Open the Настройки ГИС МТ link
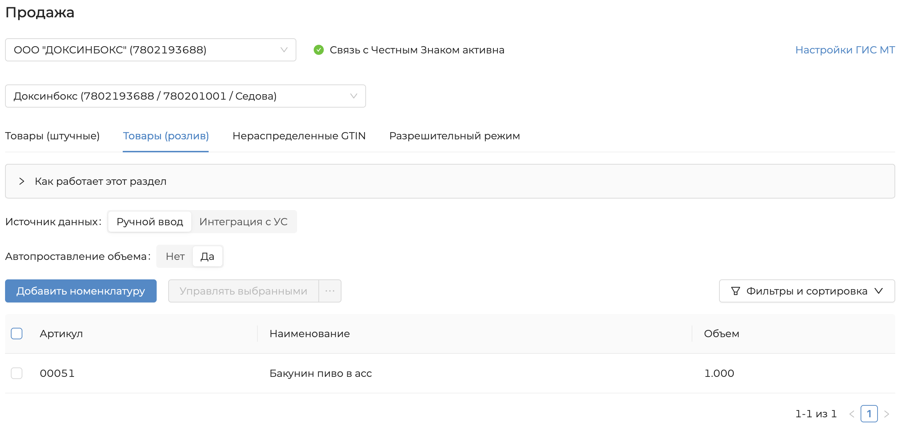Screen dimensions: 901x431 click(845, 50)
